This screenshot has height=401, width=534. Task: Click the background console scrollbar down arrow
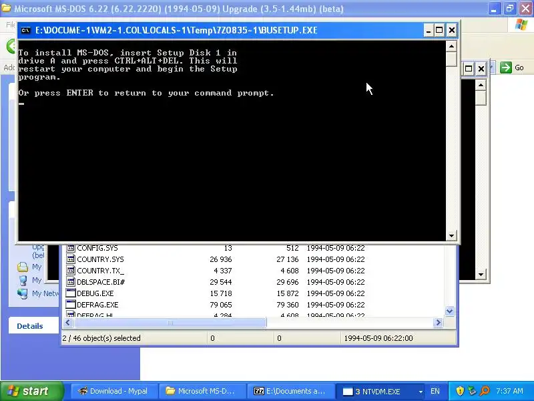click(x=481, y=274)
